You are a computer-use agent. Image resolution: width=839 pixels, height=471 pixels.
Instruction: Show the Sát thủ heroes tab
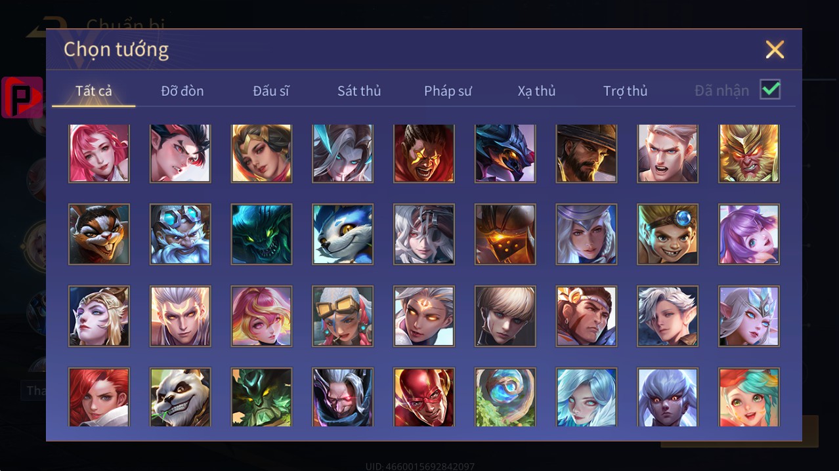pos(359,91)
